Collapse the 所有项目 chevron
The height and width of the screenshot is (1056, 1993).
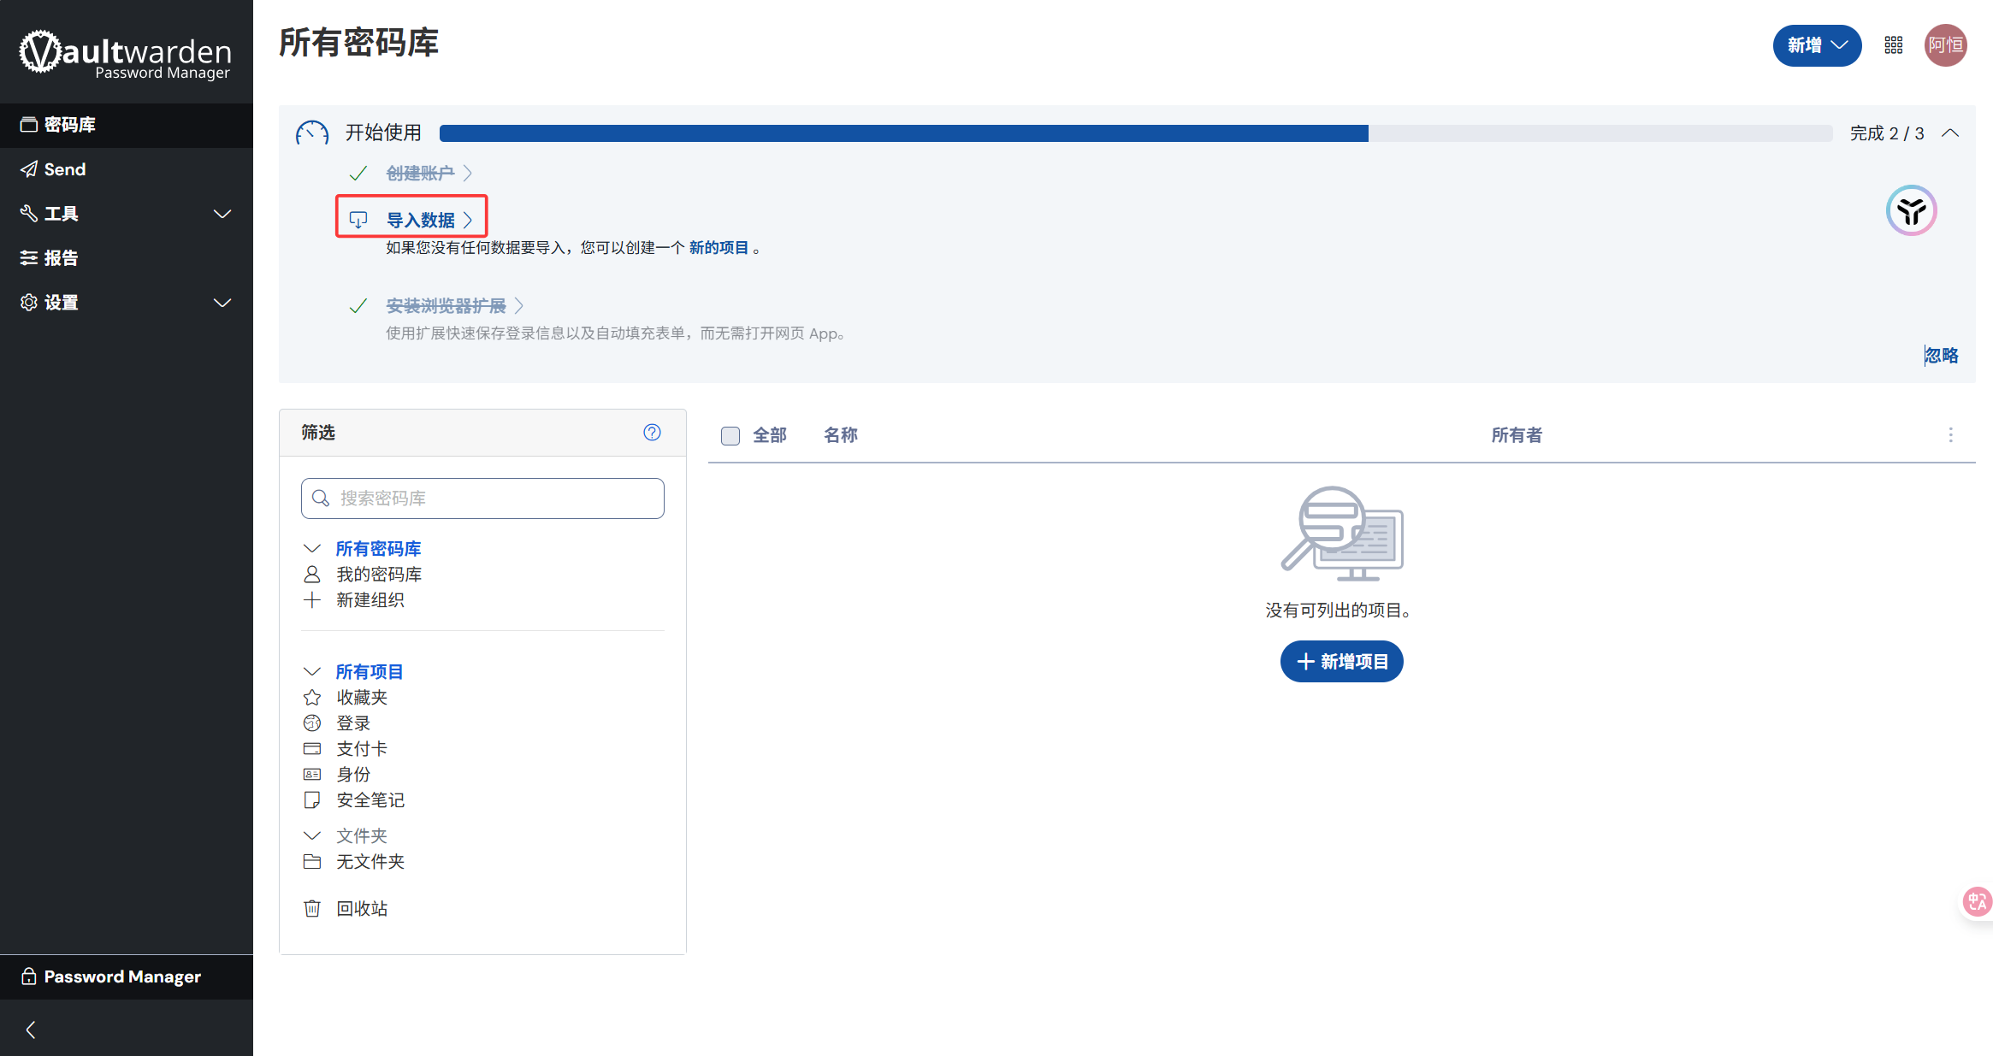coord(312,672)
